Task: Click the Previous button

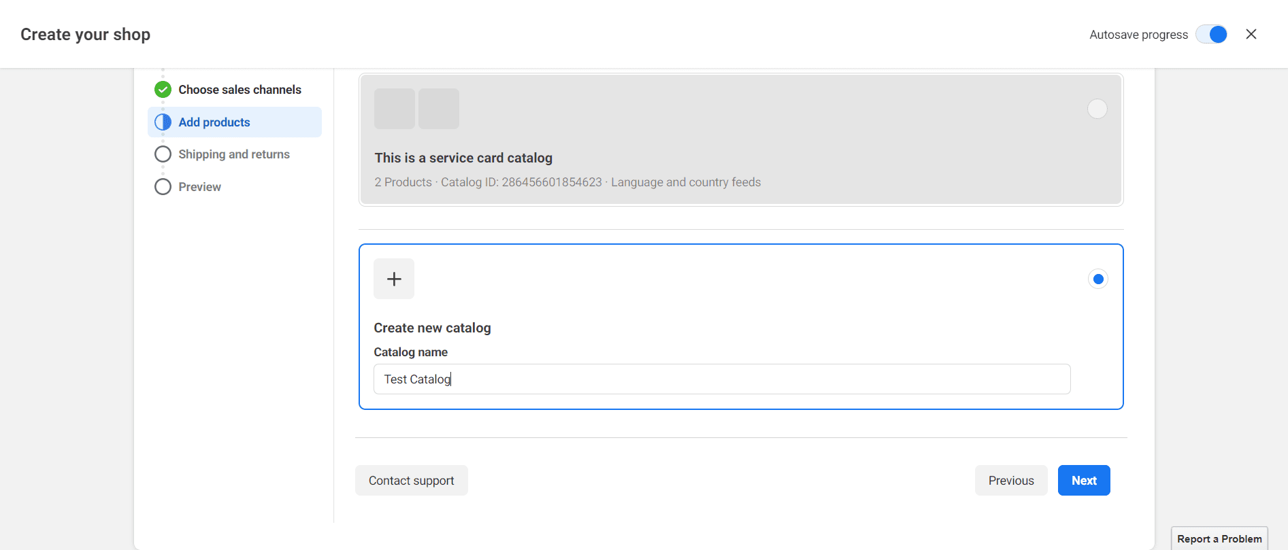Action: coord(1011,481)
